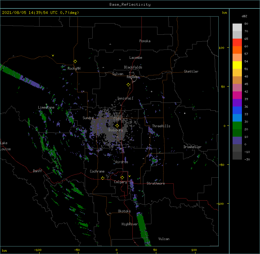Click the RockyMH label
The image size is (260, 254).
pyautogui.click(x=74, y=68)
